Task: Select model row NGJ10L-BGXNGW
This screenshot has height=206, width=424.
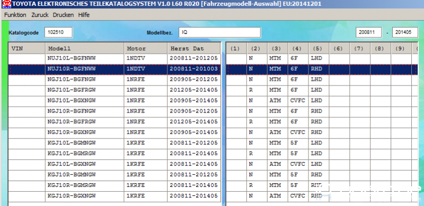Action: (x=114, y=101)
